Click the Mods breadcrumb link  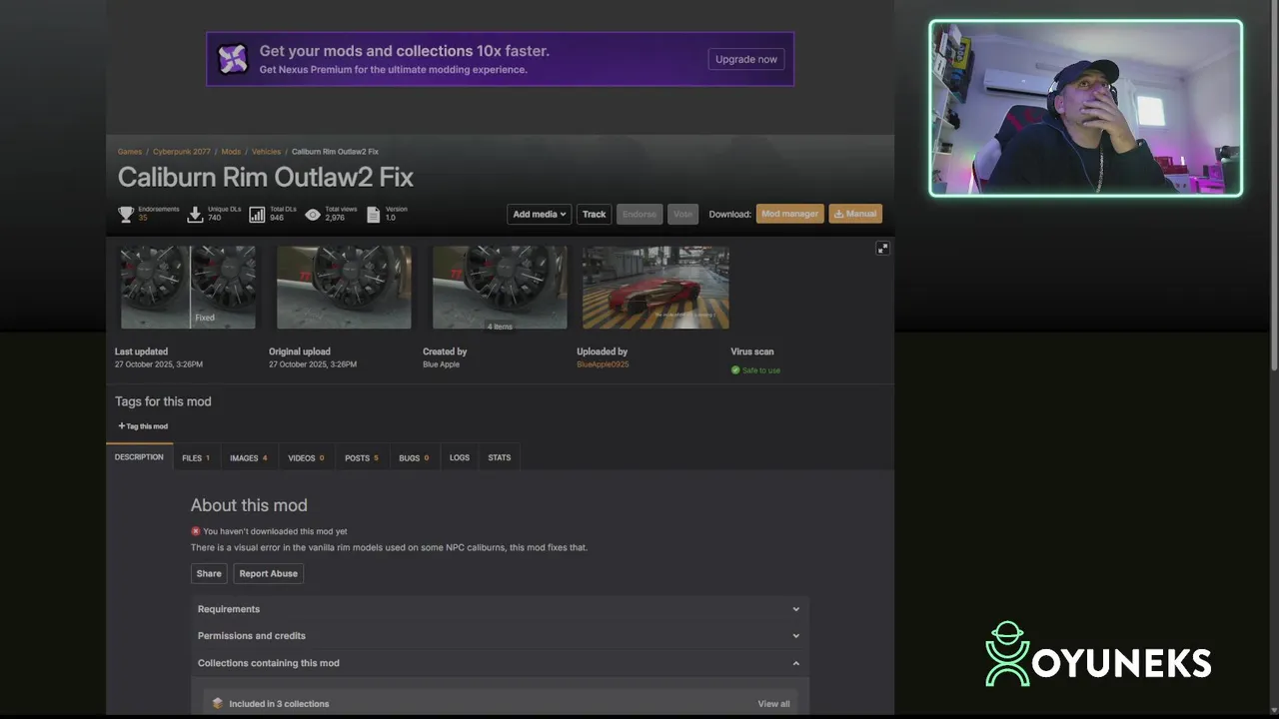231,152
